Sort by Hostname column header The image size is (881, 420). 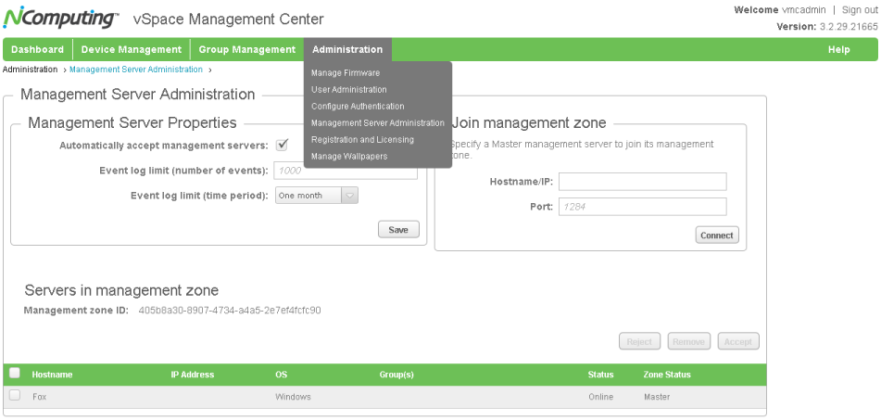pos(52,375)
